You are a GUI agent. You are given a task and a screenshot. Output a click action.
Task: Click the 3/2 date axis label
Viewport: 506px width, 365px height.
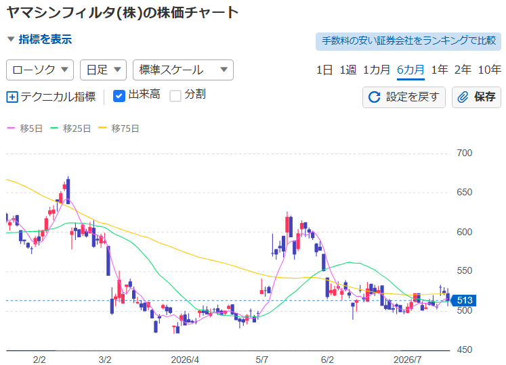tap(104, 360)
